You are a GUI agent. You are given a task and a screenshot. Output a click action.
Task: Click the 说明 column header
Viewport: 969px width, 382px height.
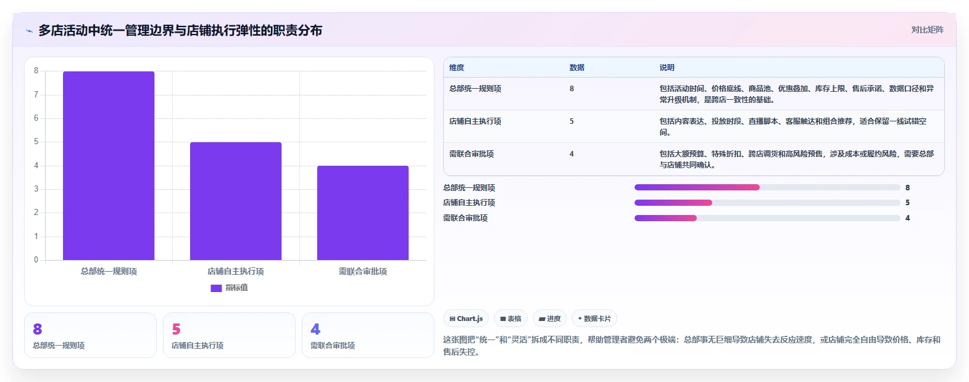[x=667, y=68]
